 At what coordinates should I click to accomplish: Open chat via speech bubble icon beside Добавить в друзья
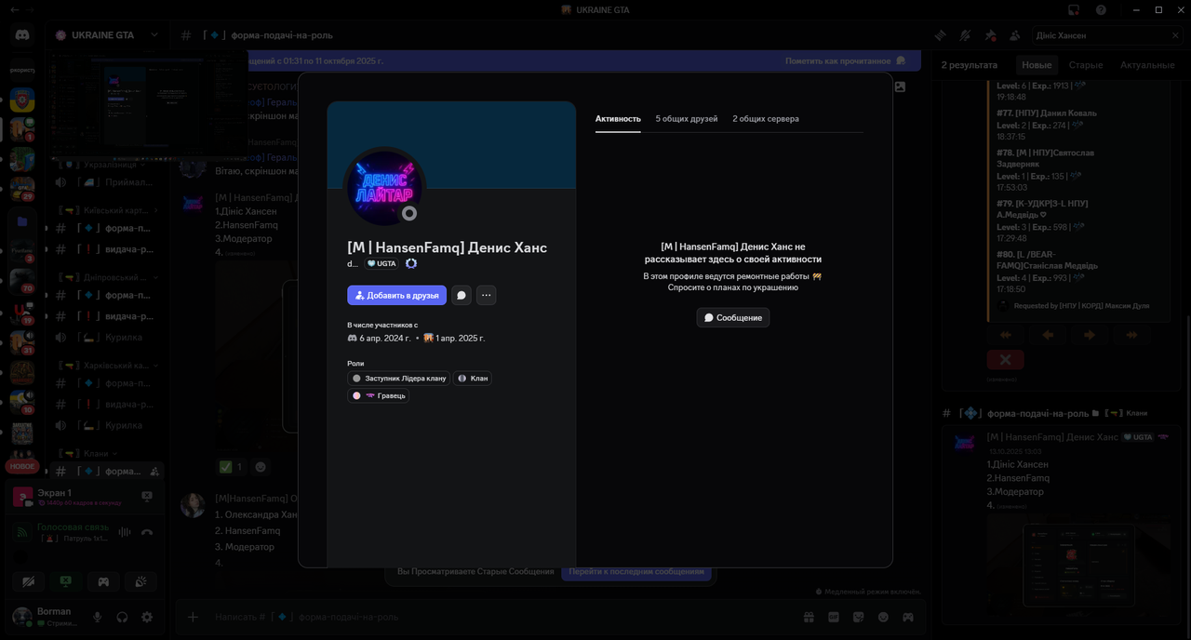click(462, 295)
